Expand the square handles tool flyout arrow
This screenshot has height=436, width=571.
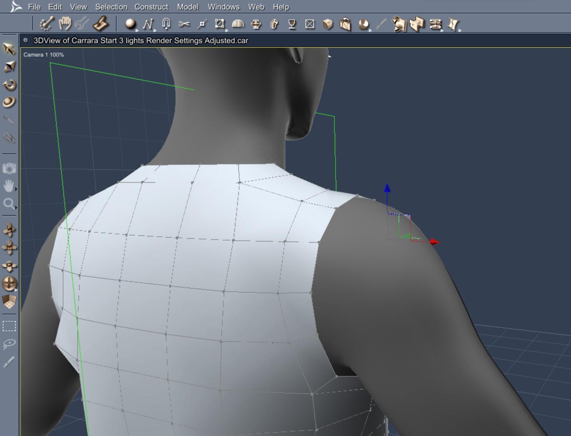(x=226, y=31)
